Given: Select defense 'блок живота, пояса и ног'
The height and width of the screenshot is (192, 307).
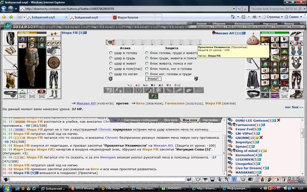Looking at the screenshot, I should 147,63.
